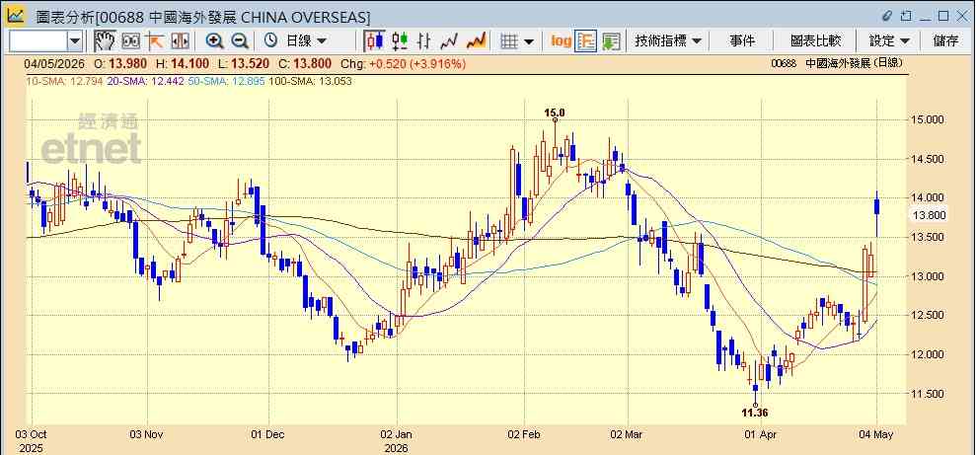Click the 11.36 low price label
The image size is (976, 455).
pyautogui.click(x=754, y=412)
